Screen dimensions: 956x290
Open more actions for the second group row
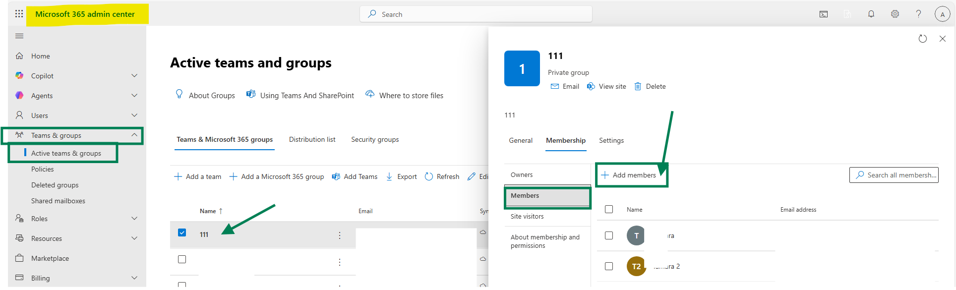[340, 262]
